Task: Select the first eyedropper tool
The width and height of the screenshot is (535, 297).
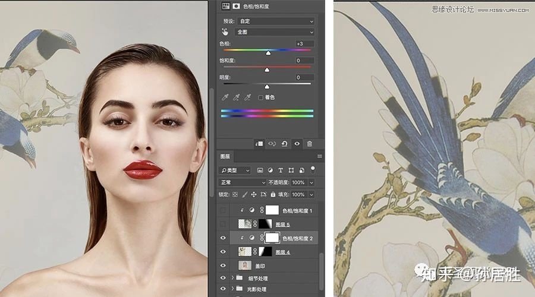Action: click(x=225, y=97)
